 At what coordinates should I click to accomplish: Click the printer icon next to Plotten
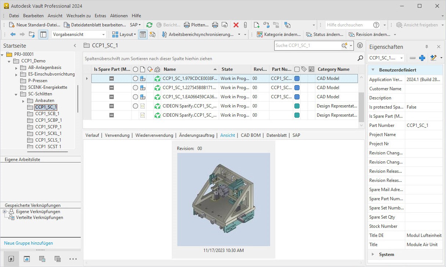(215, 25)
